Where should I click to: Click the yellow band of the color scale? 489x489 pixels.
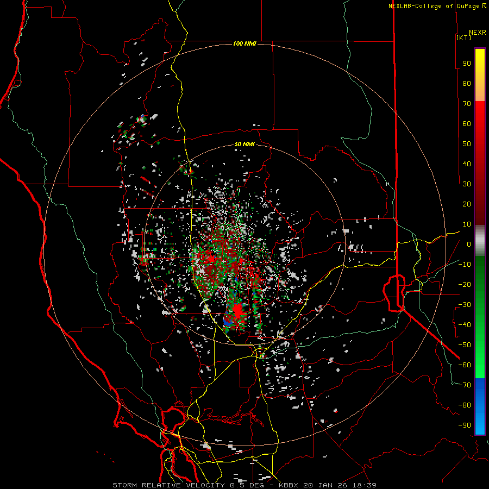click(480, 75)
